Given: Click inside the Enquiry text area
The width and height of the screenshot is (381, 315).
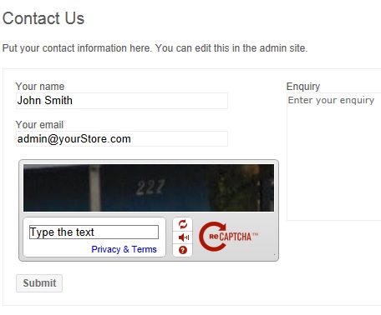Looking at the screenshot, I should pyautogui.click(x=333, y=157).
